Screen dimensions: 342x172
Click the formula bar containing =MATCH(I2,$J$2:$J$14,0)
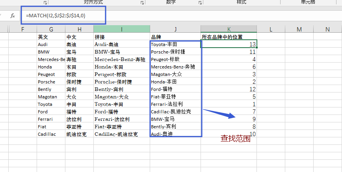coord(181,16)
